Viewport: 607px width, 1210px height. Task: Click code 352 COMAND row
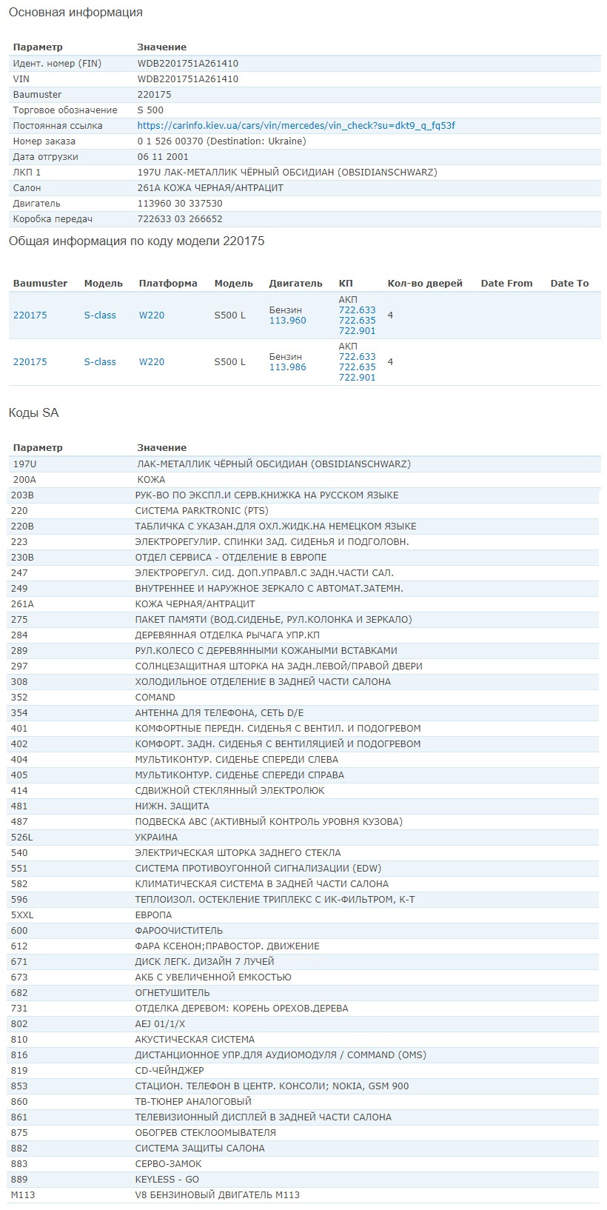(303, 698)
